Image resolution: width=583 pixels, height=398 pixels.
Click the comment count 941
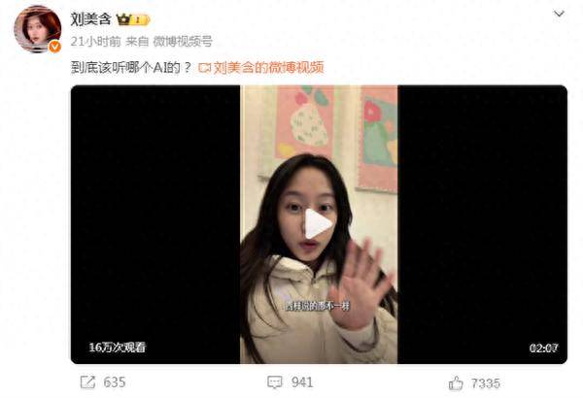302,382
